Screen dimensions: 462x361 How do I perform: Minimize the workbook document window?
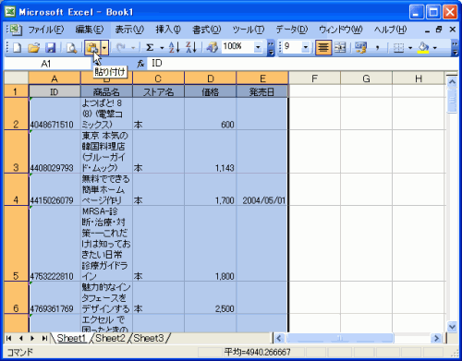pyautogui.click(x=427, y=30)
